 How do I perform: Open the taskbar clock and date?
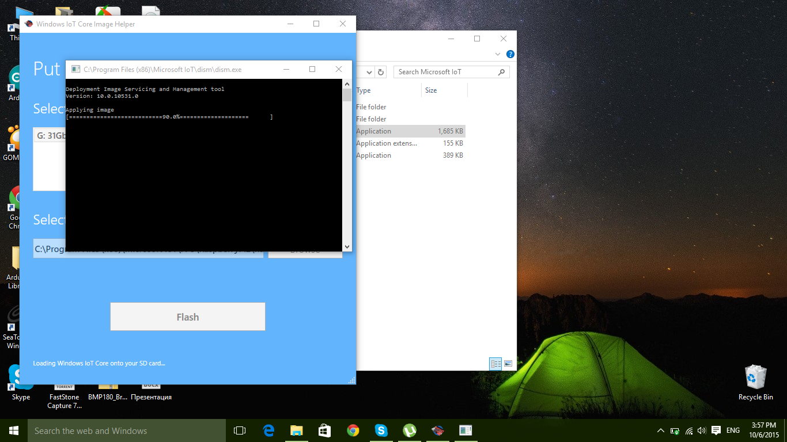click(765, 430)
